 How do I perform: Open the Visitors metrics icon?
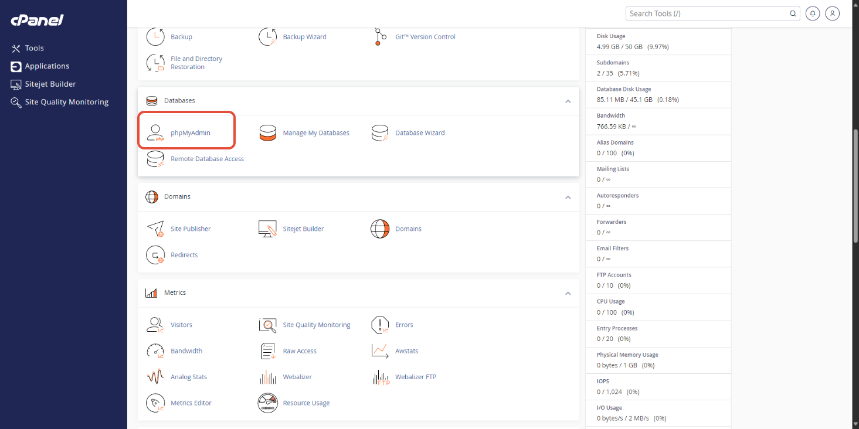coord(155,325)
